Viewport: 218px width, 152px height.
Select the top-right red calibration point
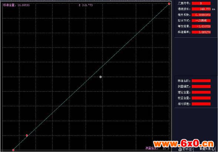(x=169, y=4)
